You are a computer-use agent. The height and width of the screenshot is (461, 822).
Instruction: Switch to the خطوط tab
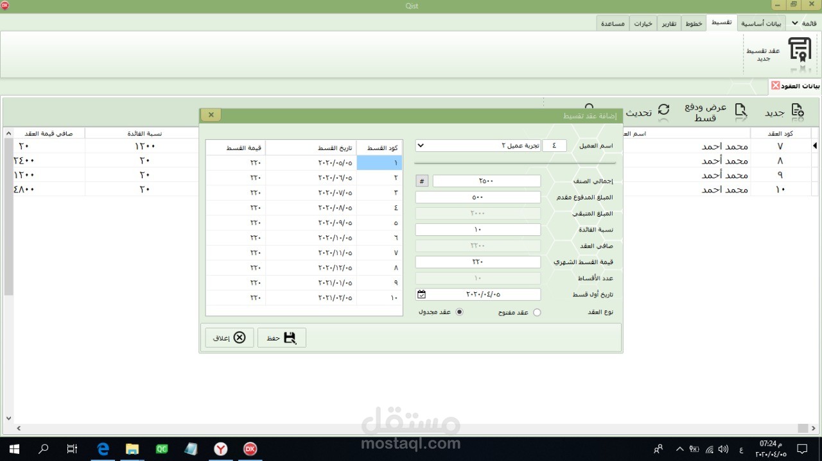[x=694, y=23]
